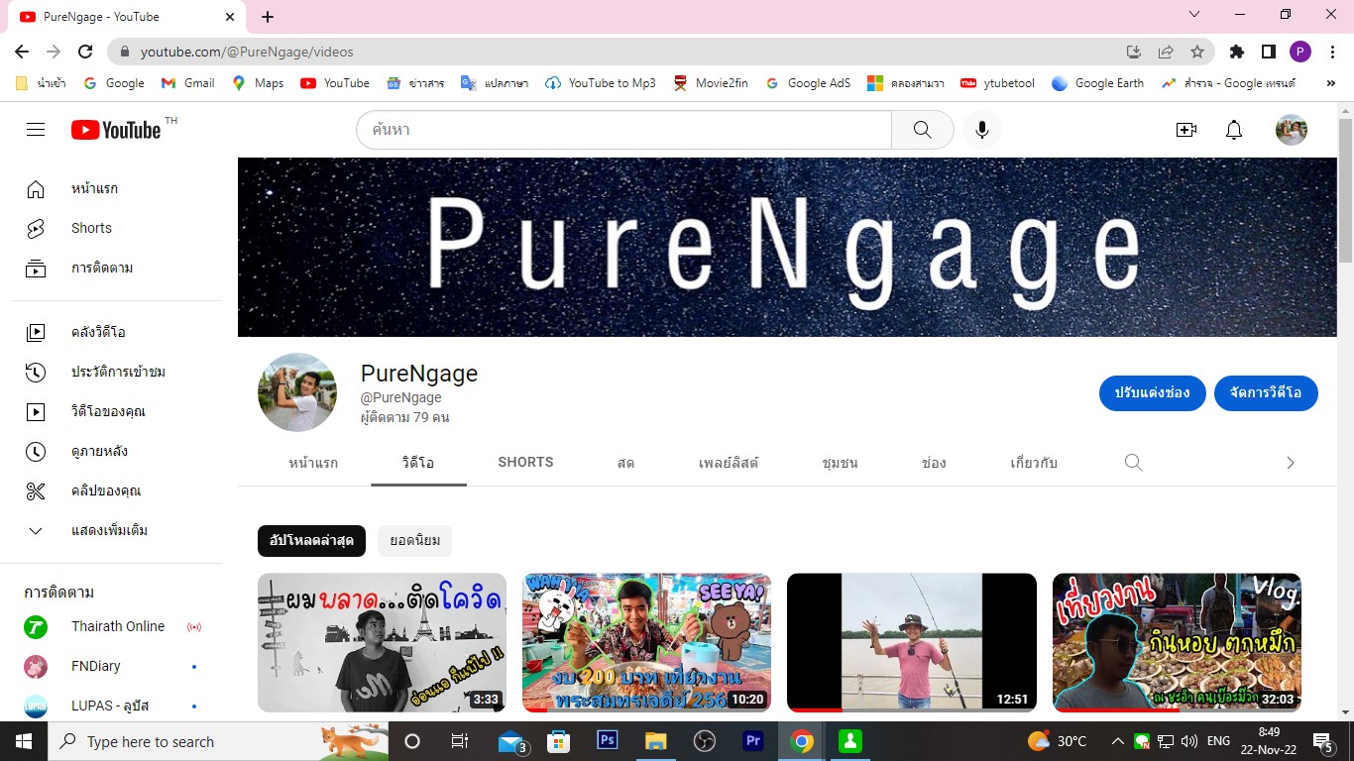Open the 12:51 fishing video thumbnail
Viewport: 1354px width, 761px height.
click(x=912, y=642)
